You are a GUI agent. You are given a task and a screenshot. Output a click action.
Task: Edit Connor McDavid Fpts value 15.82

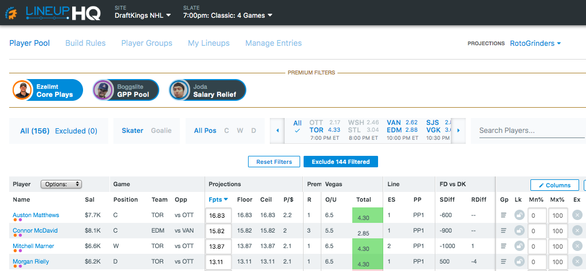click(219, 231)
